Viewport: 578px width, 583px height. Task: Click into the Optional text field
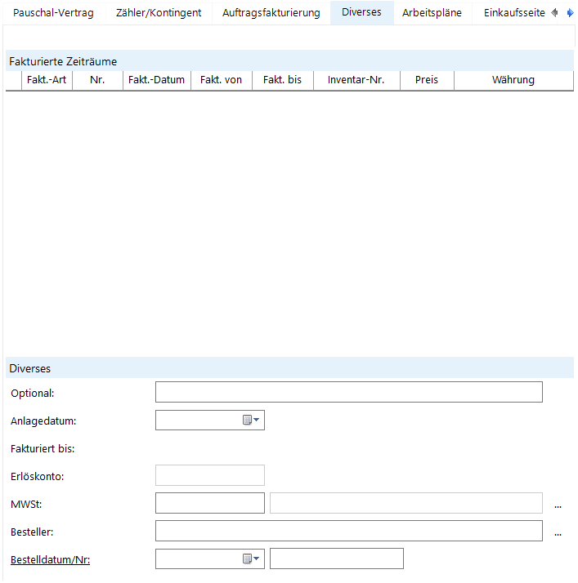[x=348, y=393]
